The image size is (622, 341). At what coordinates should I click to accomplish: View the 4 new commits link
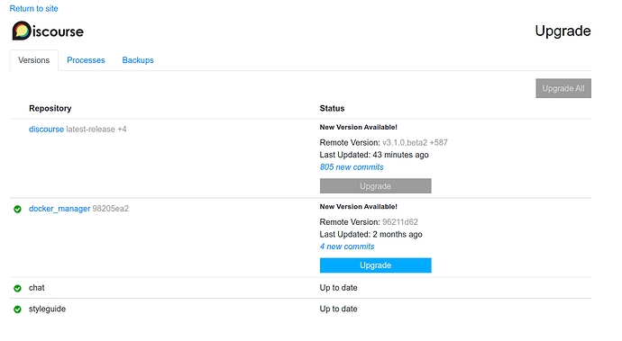click(347, 247)
